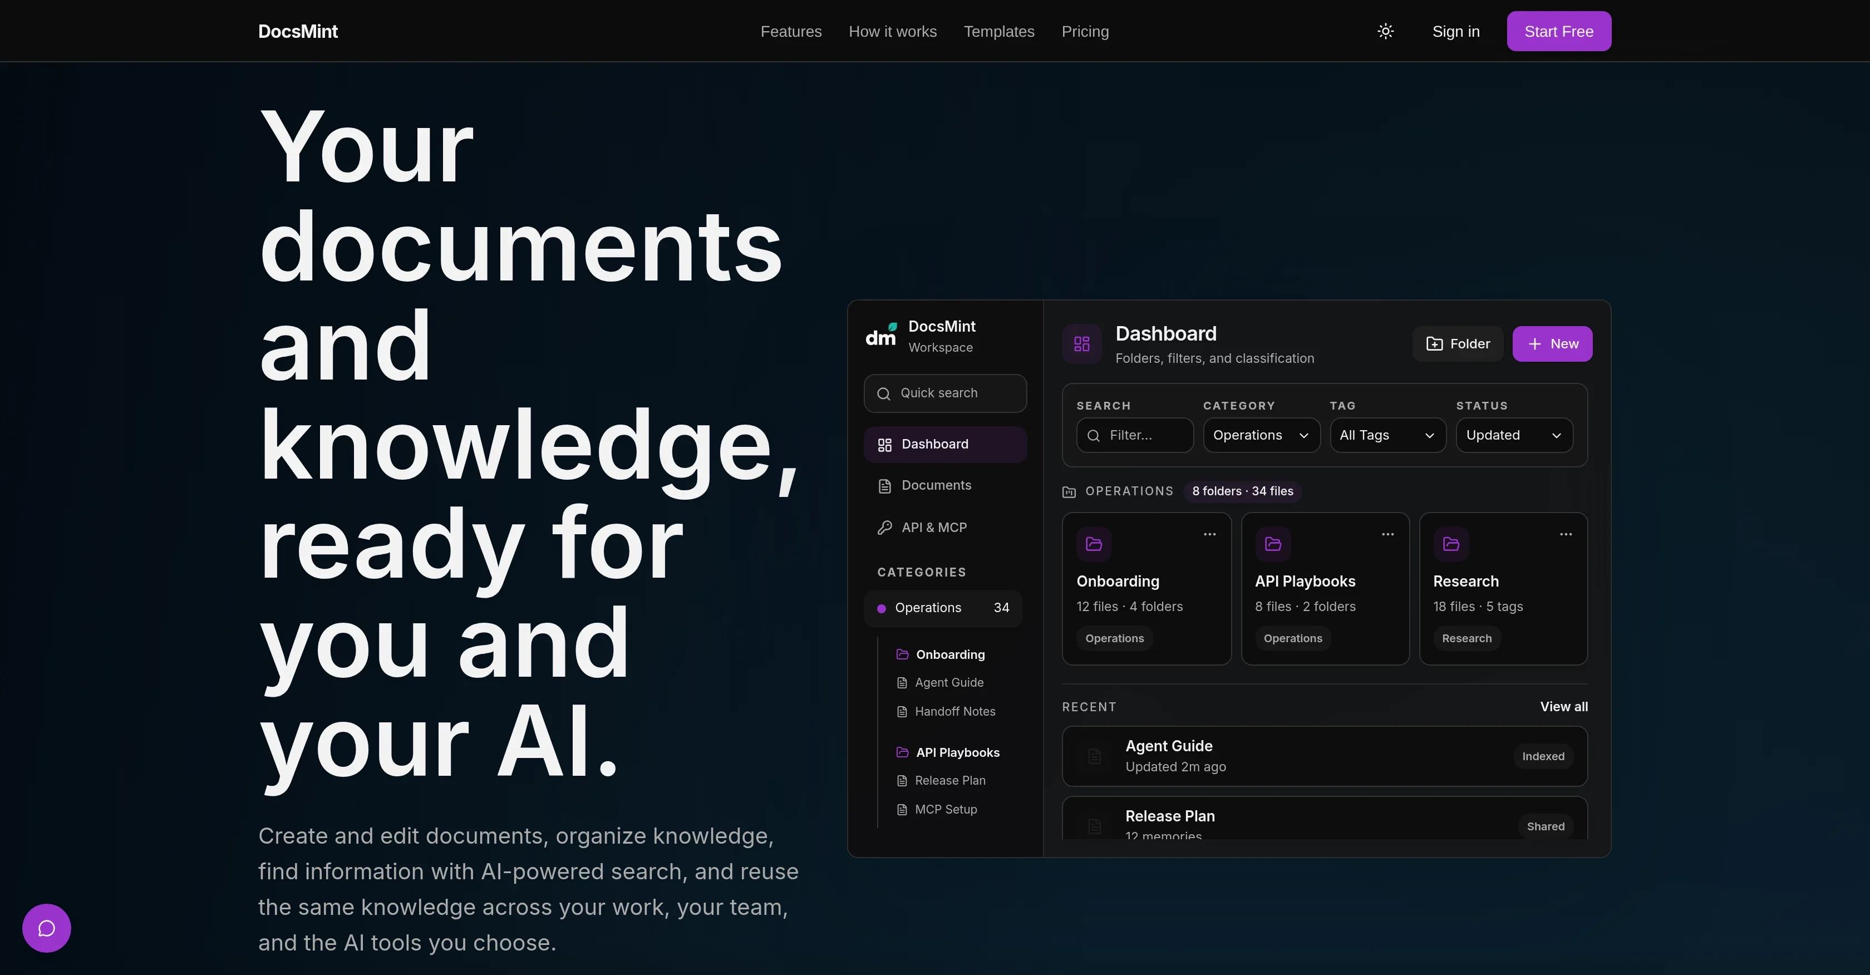Screen dimensions: 1870x975
Task: Click the Research tag on Research card
Action: coord(1467,638)
